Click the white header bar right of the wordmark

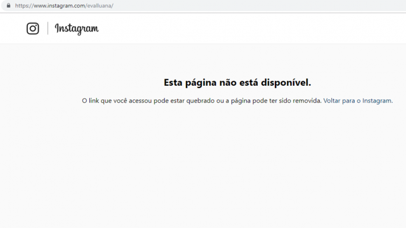point(251,29)
